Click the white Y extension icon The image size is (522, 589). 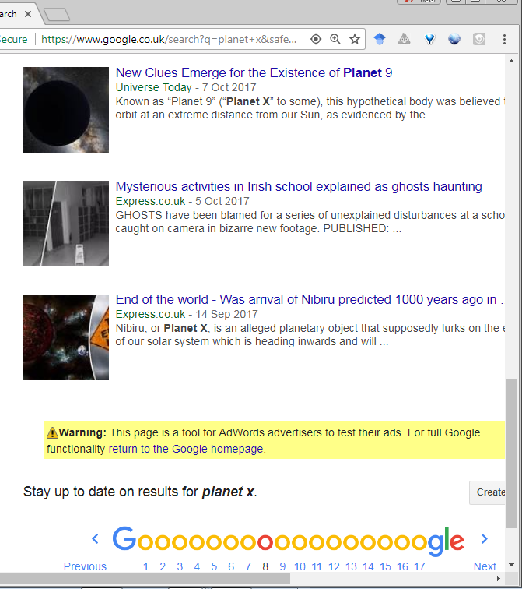[x=429, y=39]
